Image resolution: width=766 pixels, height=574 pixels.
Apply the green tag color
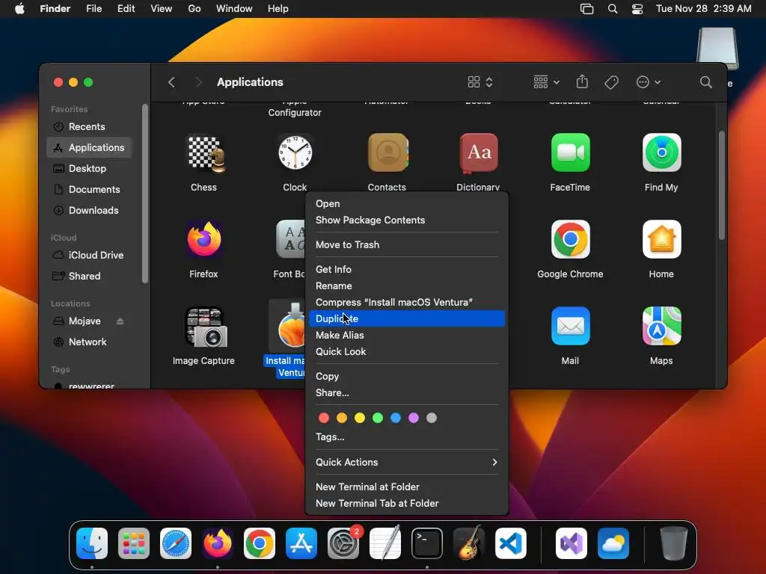pos(378,418)
